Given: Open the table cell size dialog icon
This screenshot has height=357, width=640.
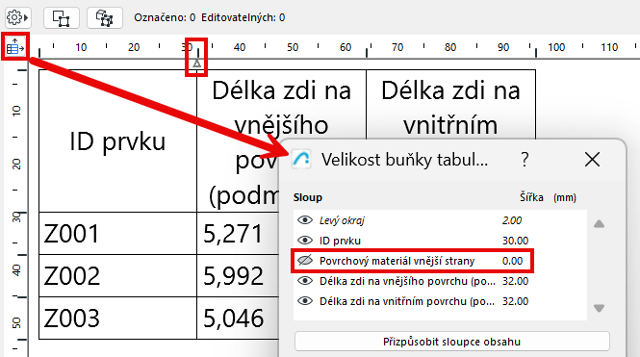Looking at the screenshot, I should click(x=15, y=47).
